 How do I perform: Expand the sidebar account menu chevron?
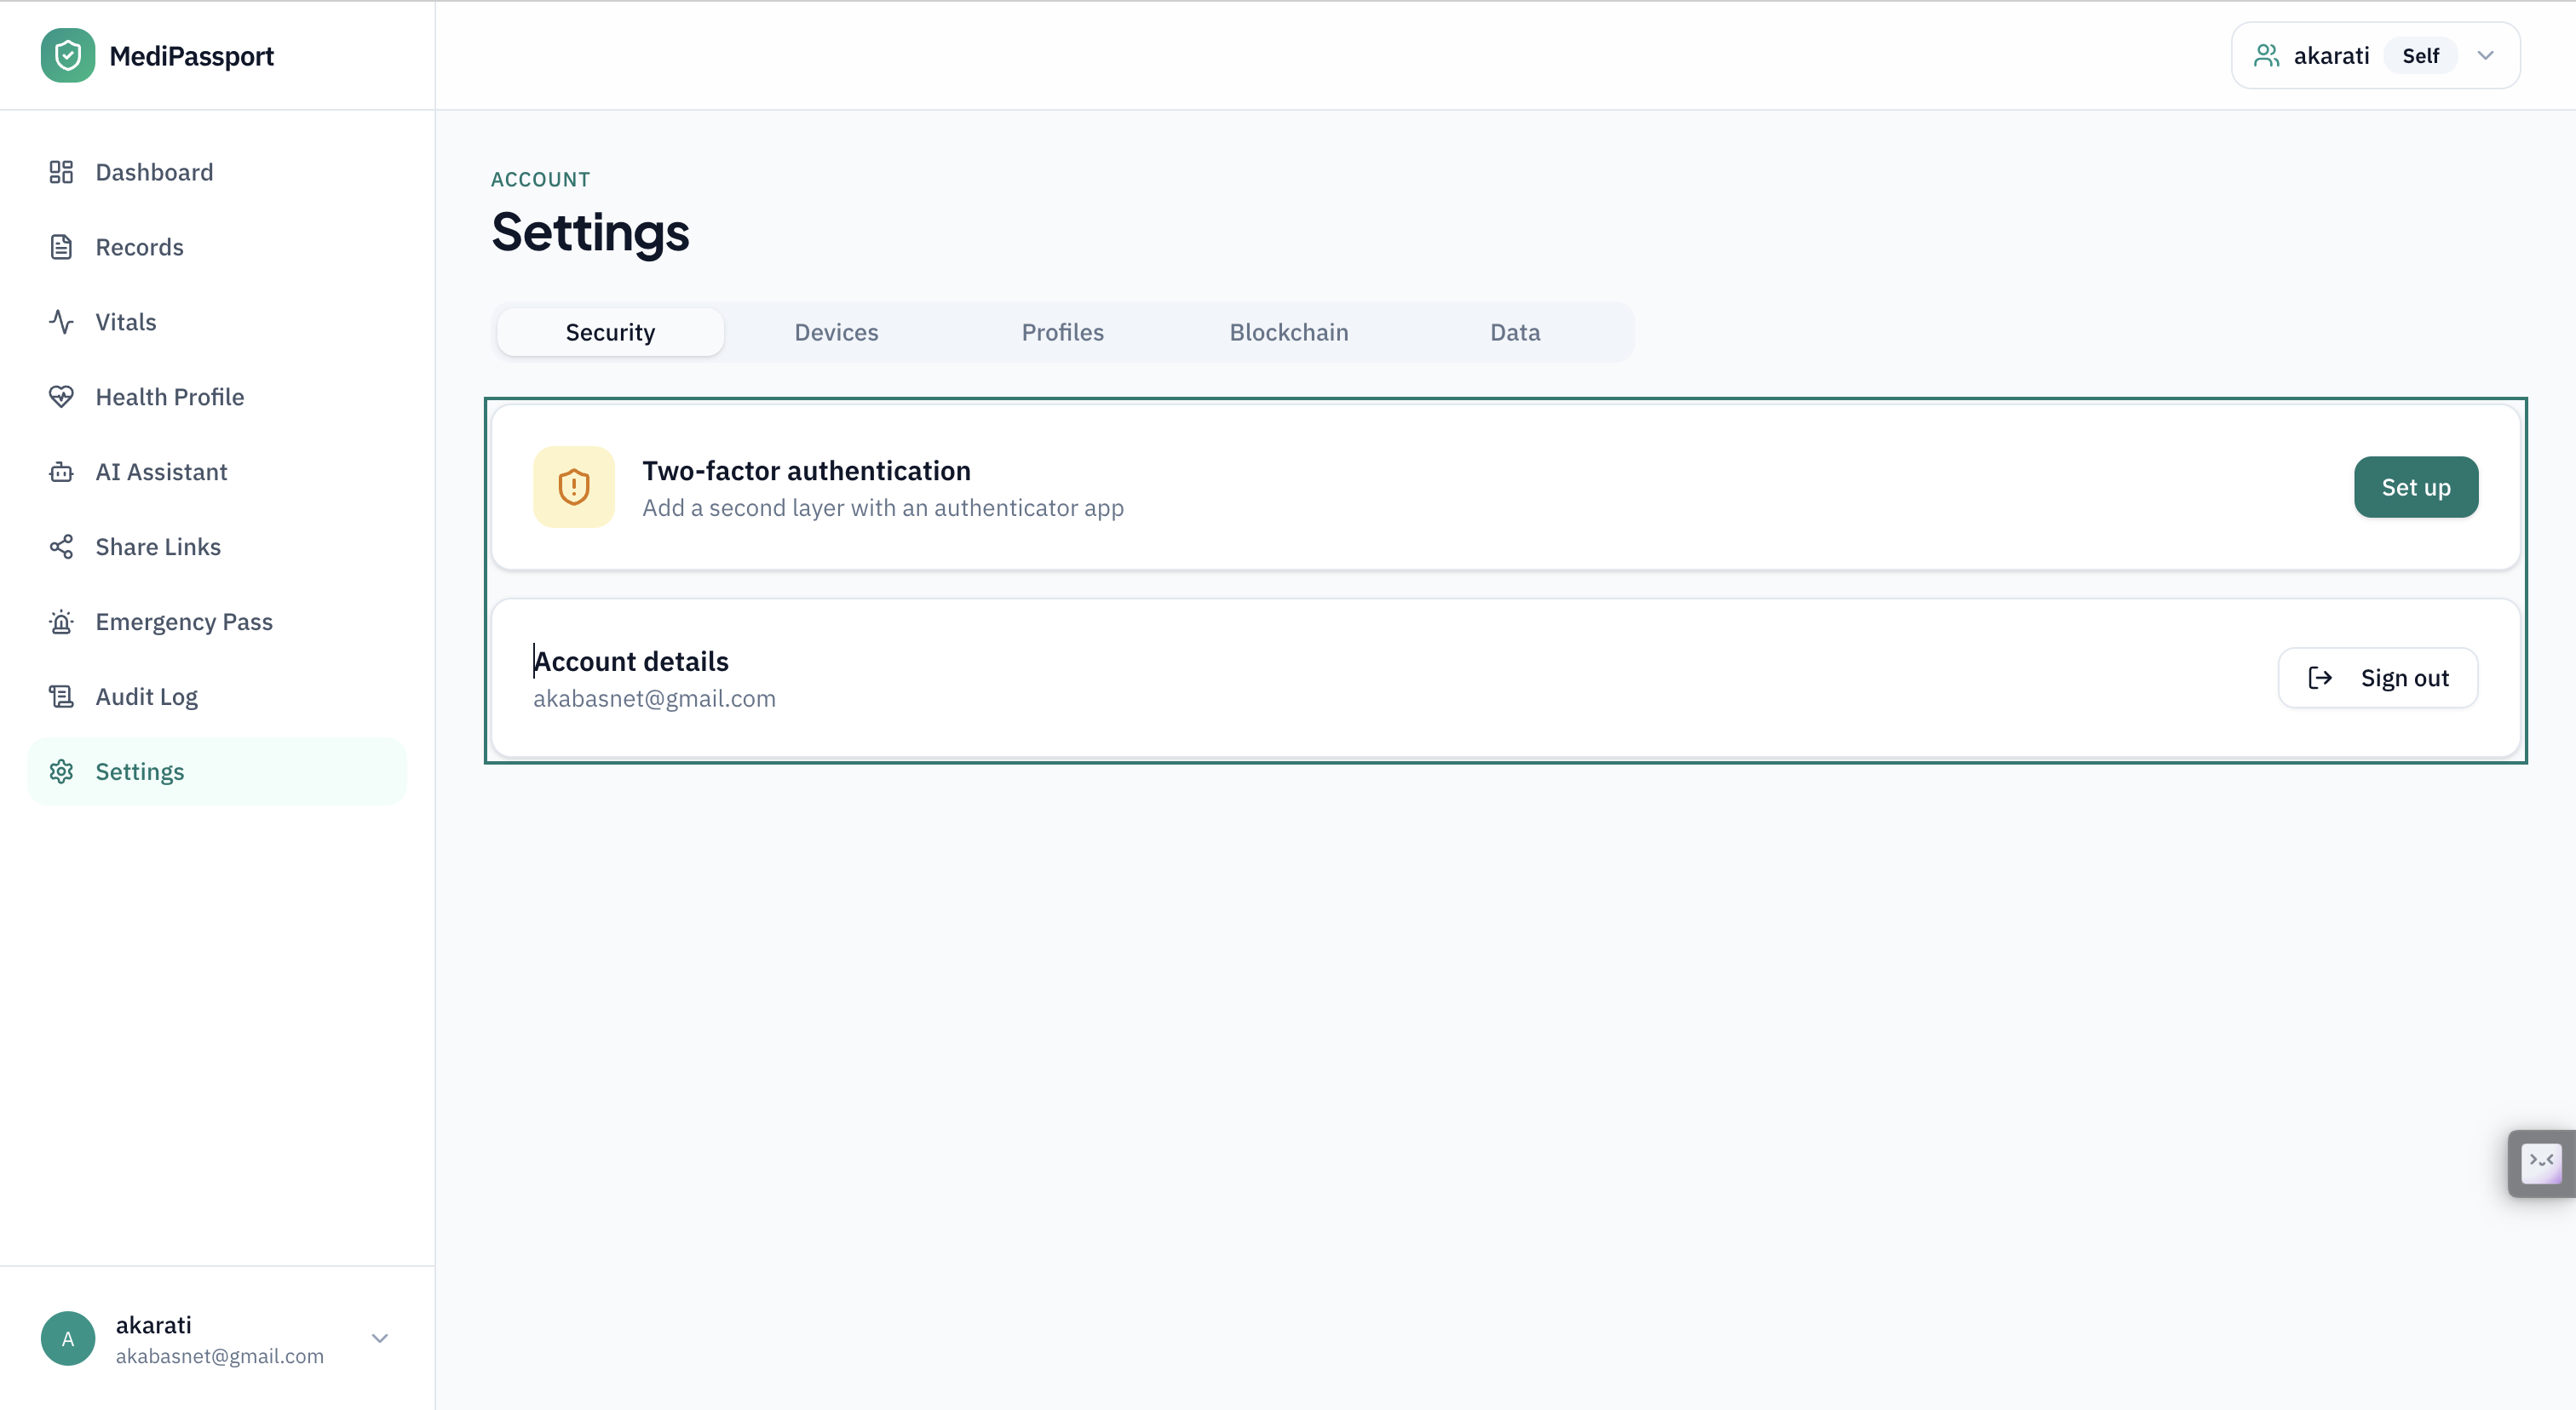(380, 1338)
